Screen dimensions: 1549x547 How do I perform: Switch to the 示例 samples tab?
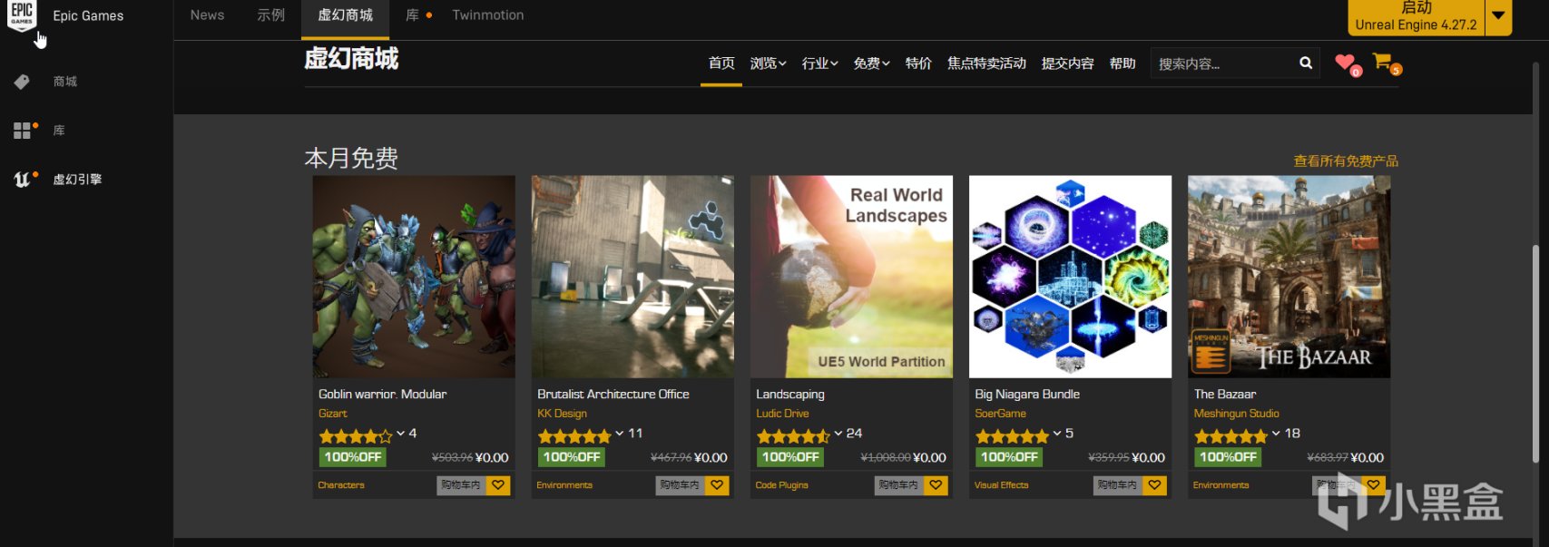[270, 15]
